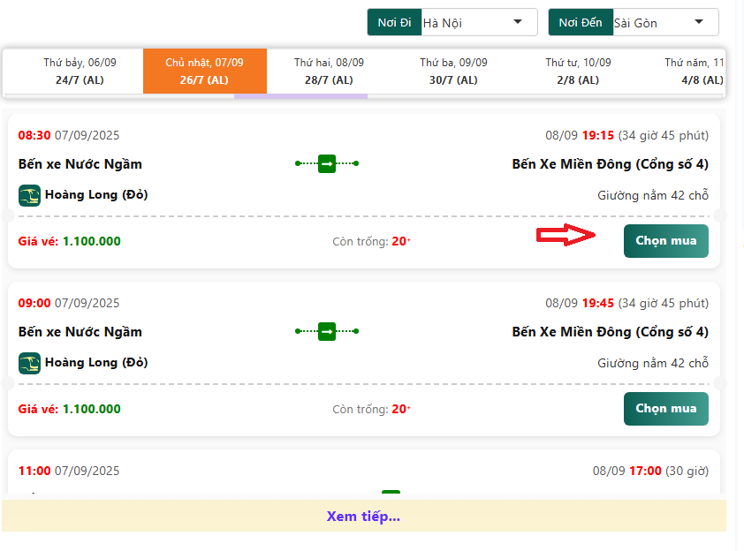Image resolution: width=744 pixels, height=551 pixels.
Task: Click the Còn trống 20+ text in 09:00 trip
Action: pyautogui.click(x=371, y=409)
